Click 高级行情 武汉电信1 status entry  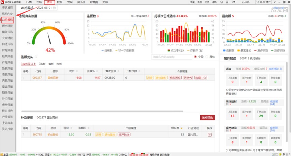pyautogui.click(x=160, y=155)
